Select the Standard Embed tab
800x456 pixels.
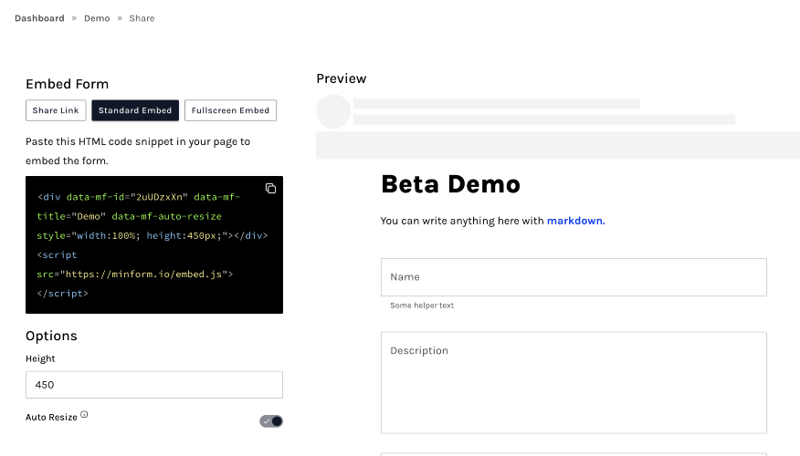click(x=135, y=110)
